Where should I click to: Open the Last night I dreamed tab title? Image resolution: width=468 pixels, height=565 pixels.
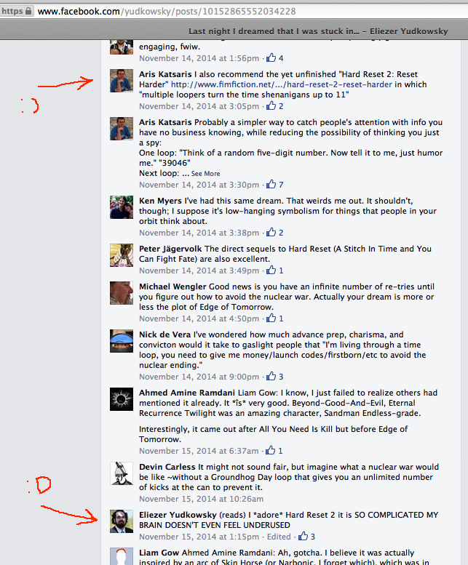[x=318, y=31]
